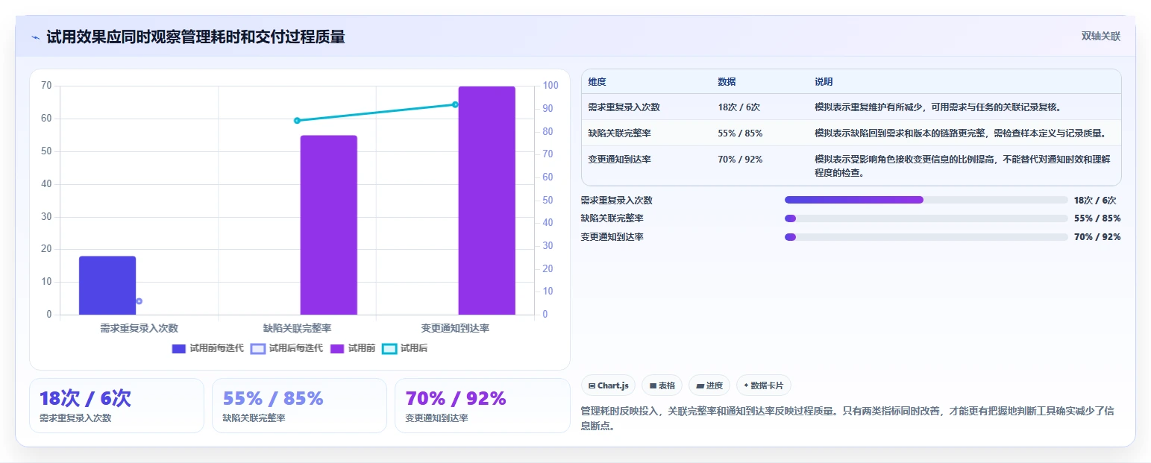1151x463 pixels.
Task: Click the small circle marker next to the blue bar
Action: (139, 301)
